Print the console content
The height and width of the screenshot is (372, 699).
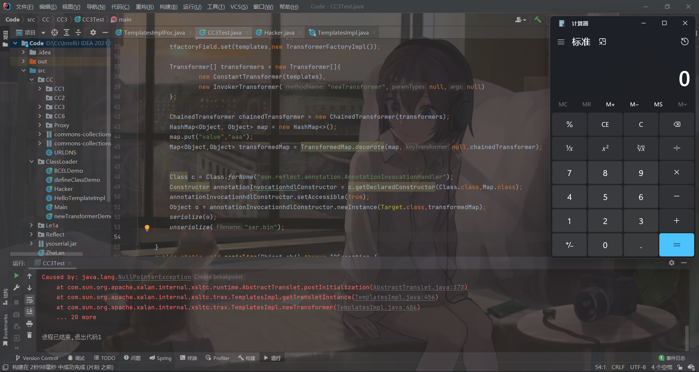pos(29,324)
